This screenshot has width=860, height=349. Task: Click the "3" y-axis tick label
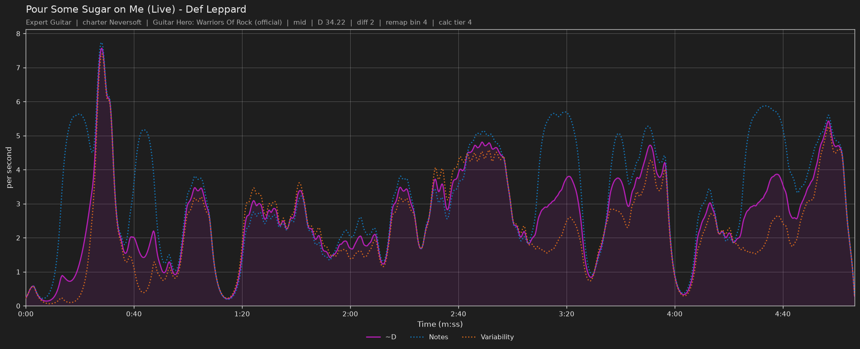pos(18,204)
